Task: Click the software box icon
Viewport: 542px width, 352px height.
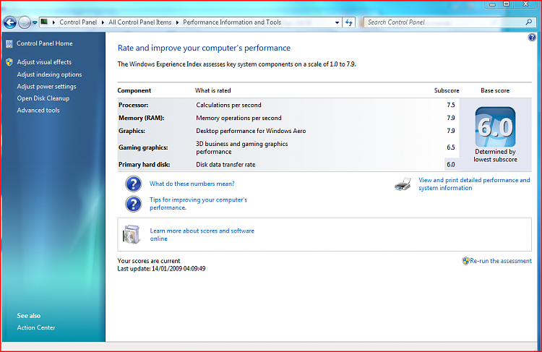Action: (132, 234)
